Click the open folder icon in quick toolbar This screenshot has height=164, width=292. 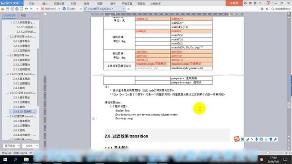click(x=3, y=9)
